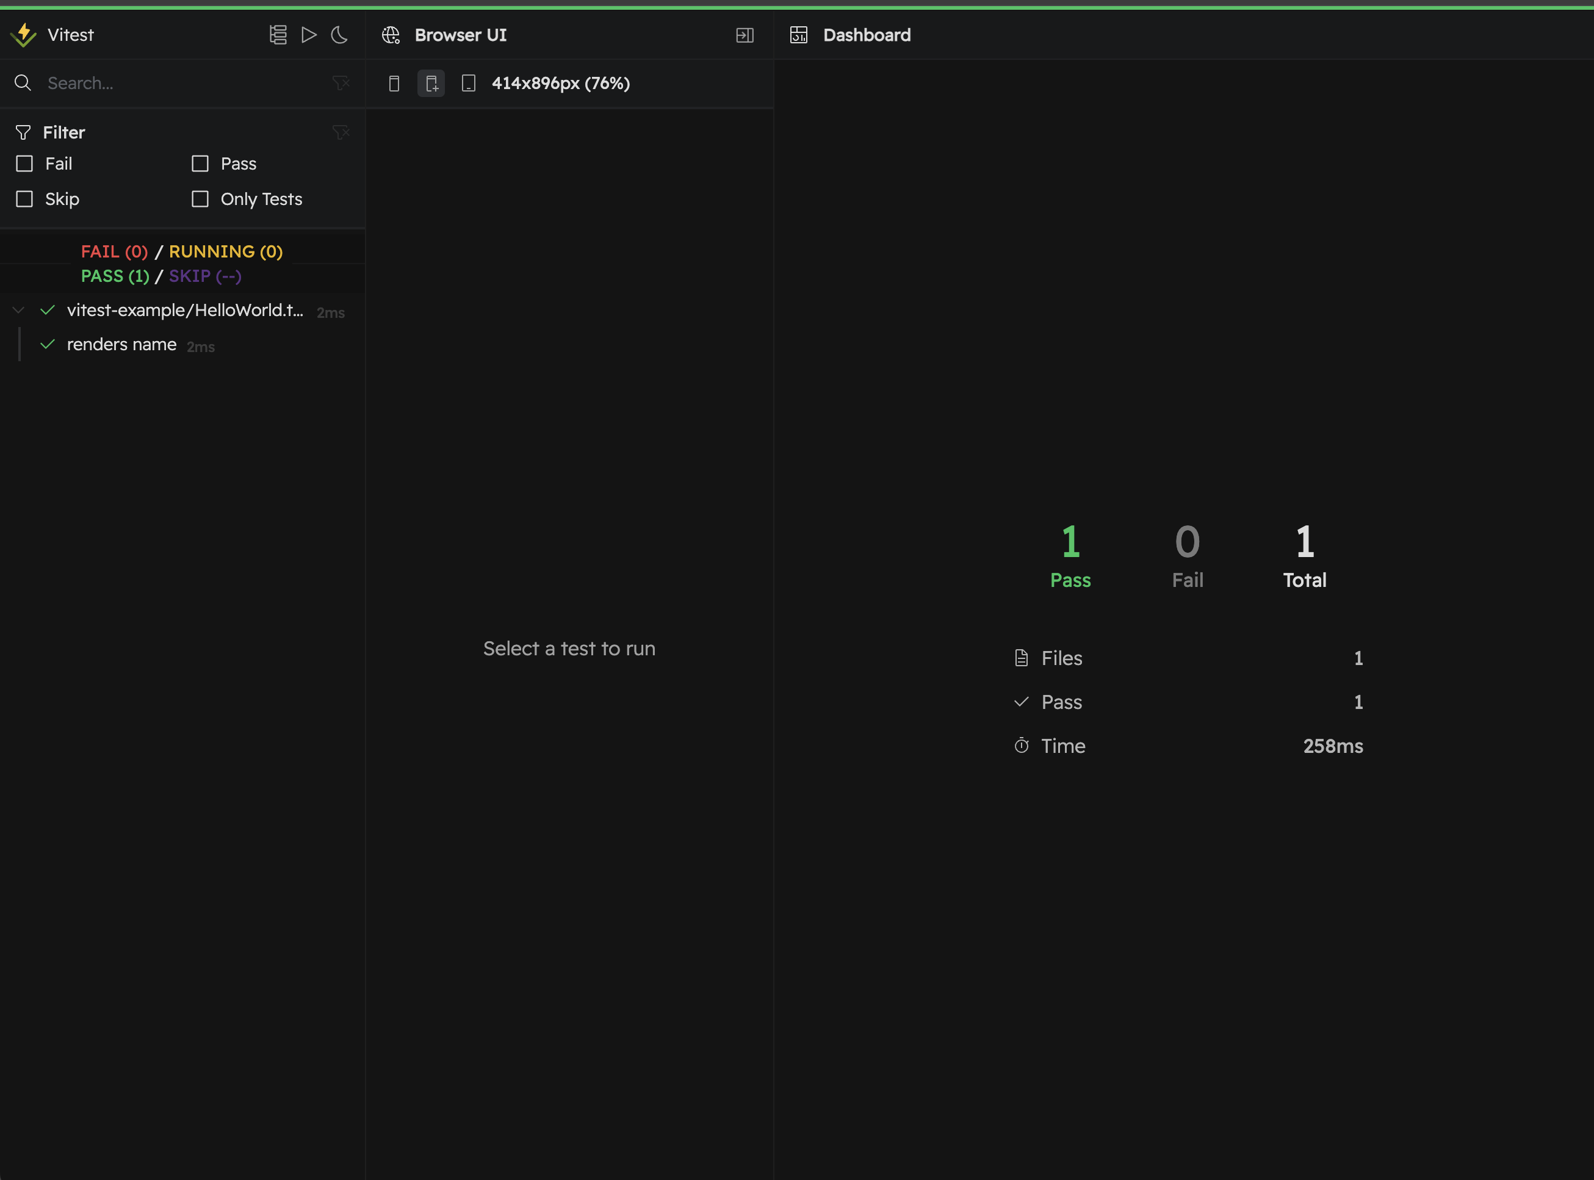The height and width of the screenshot is (1180, 1594).
Task: Click the Vitest logo icon
Action: click(x=24, y=34)
